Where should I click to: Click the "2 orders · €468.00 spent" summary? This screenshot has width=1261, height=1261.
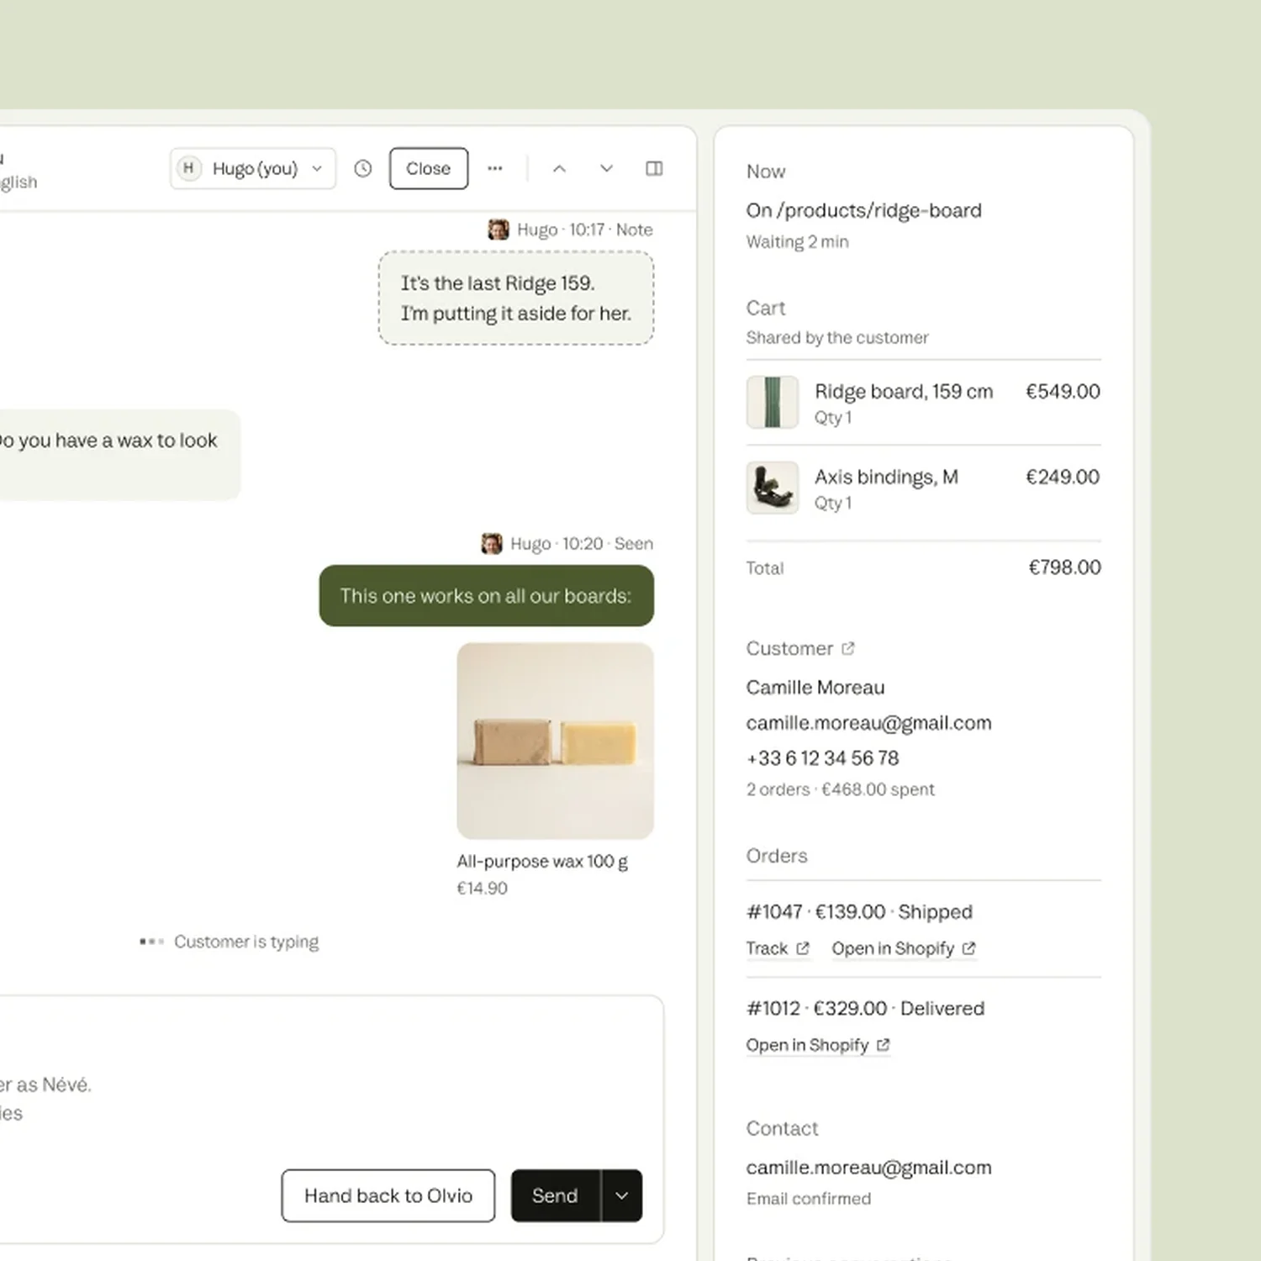(841, 789)
